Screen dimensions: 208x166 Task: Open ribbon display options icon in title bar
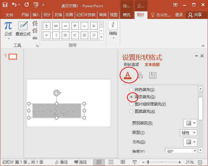point(175,5)
